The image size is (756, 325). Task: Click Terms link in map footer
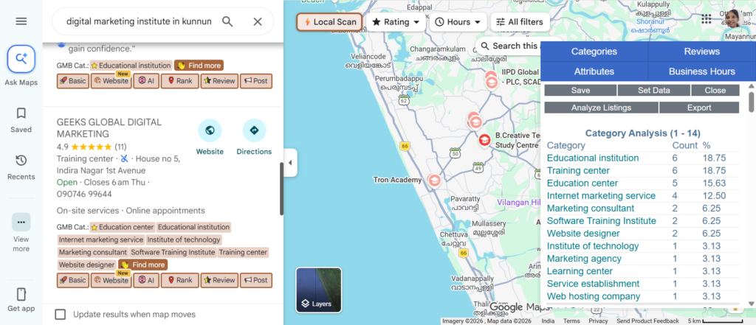coord(571,321)
